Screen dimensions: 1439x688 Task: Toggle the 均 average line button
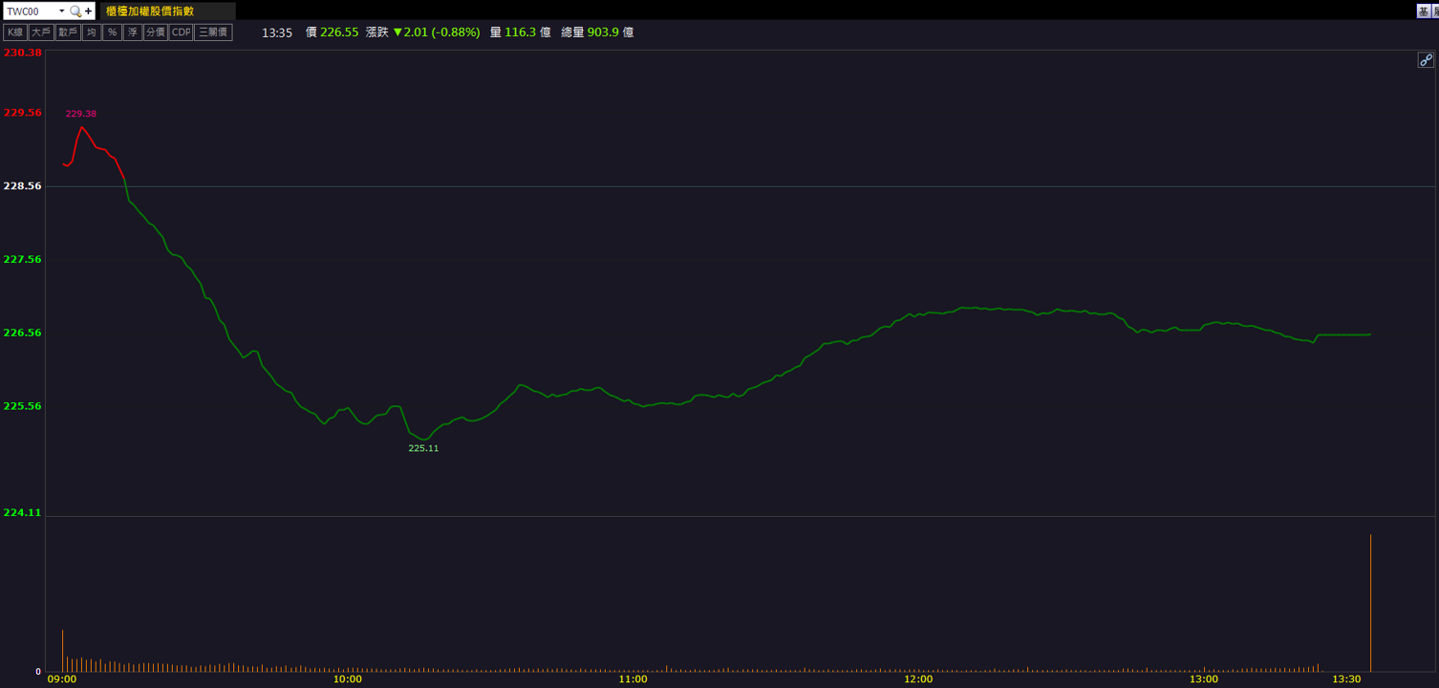tap(92, 32)
